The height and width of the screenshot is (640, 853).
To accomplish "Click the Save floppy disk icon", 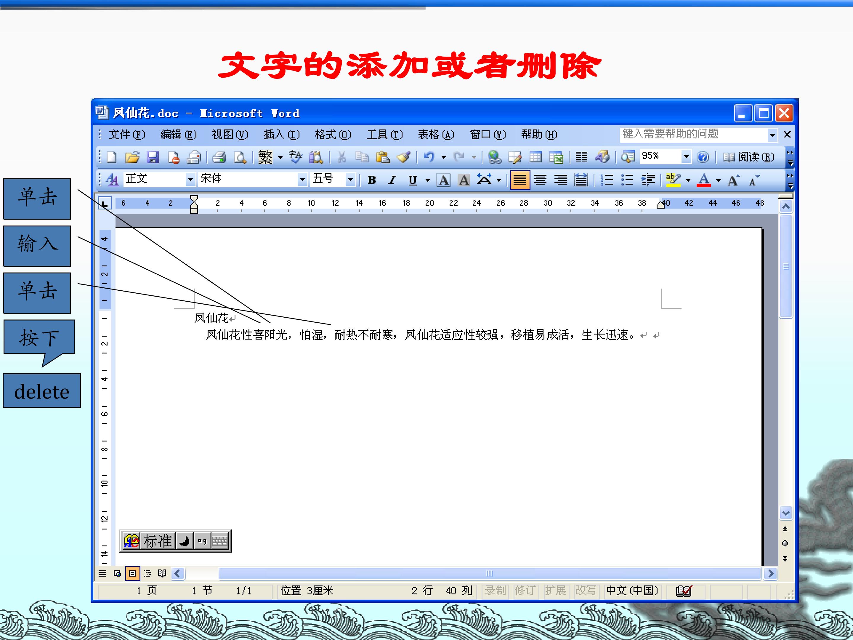I will tap(153, 157).
